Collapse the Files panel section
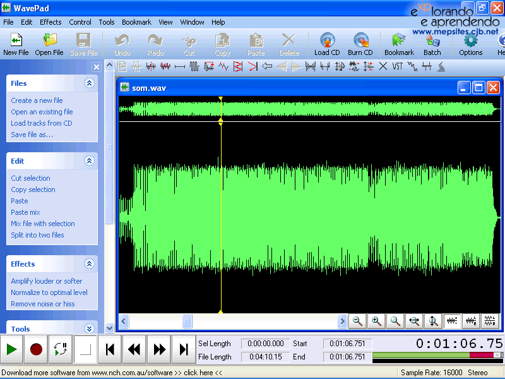 tap(89, 83)
